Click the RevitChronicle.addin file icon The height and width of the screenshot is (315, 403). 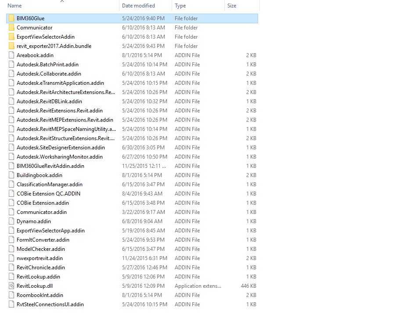pos(11,268)
